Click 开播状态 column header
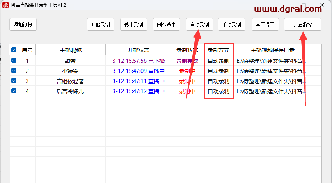 pyautogui.click(x=138, y=50)
